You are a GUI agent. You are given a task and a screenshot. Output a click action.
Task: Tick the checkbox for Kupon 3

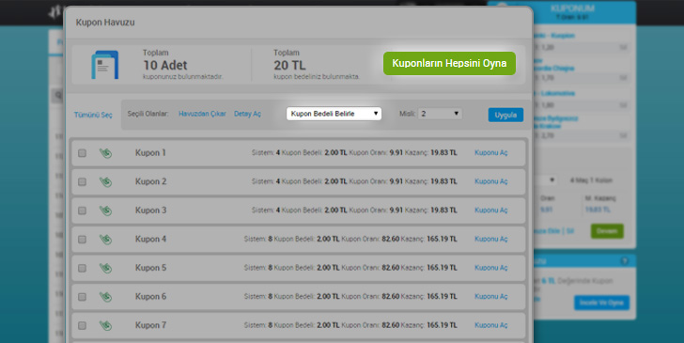[x=82, y=210]
